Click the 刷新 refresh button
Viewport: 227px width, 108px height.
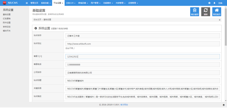[206, 12]
